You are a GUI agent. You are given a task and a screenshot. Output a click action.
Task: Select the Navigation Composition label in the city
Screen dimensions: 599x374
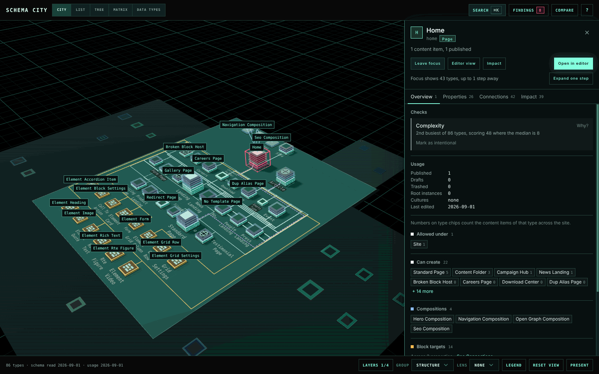point(247,125)
